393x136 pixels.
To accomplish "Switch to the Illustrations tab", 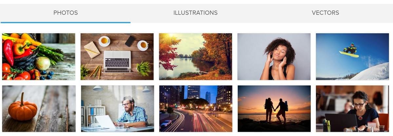I will tap(196, 13).
